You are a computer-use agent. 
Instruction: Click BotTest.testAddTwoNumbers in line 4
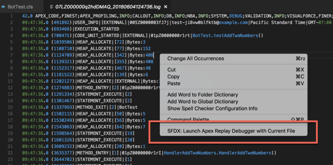pos(225,35)
